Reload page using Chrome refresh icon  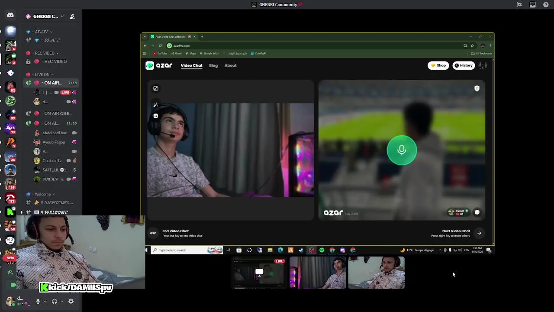click(160, 45)
